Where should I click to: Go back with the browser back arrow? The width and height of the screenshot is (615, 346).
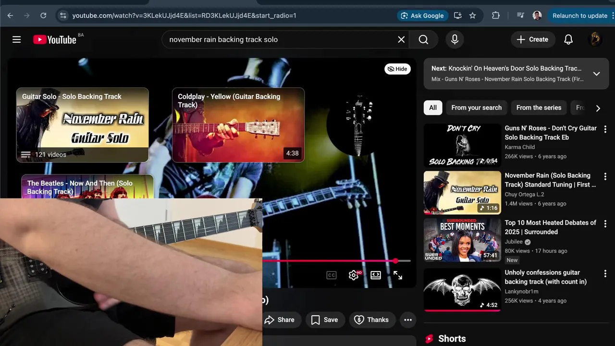tap(10, 15)
